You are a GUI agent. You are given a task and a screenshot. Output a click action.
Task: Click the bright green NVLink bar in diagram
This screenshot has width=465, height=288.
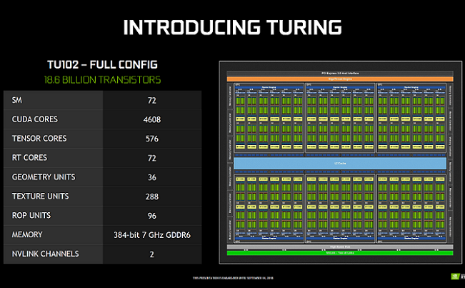click(340, 252)
